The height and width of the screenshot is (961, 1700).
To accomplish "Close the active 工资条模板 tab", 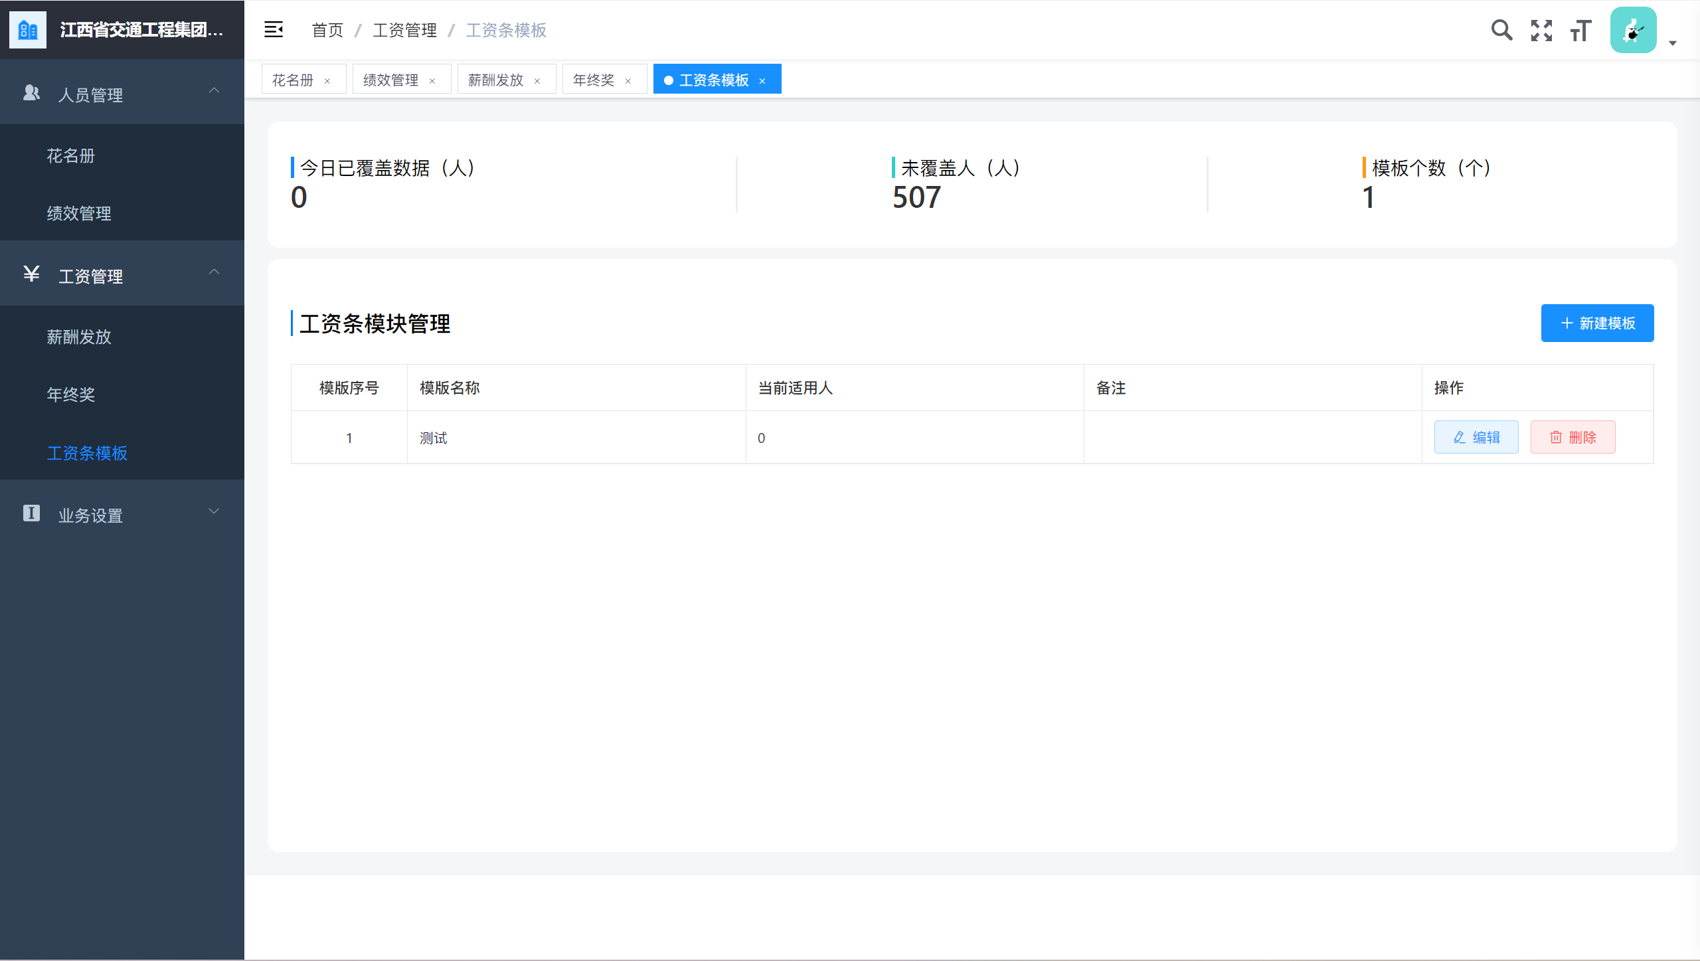I will coord(762,81).
